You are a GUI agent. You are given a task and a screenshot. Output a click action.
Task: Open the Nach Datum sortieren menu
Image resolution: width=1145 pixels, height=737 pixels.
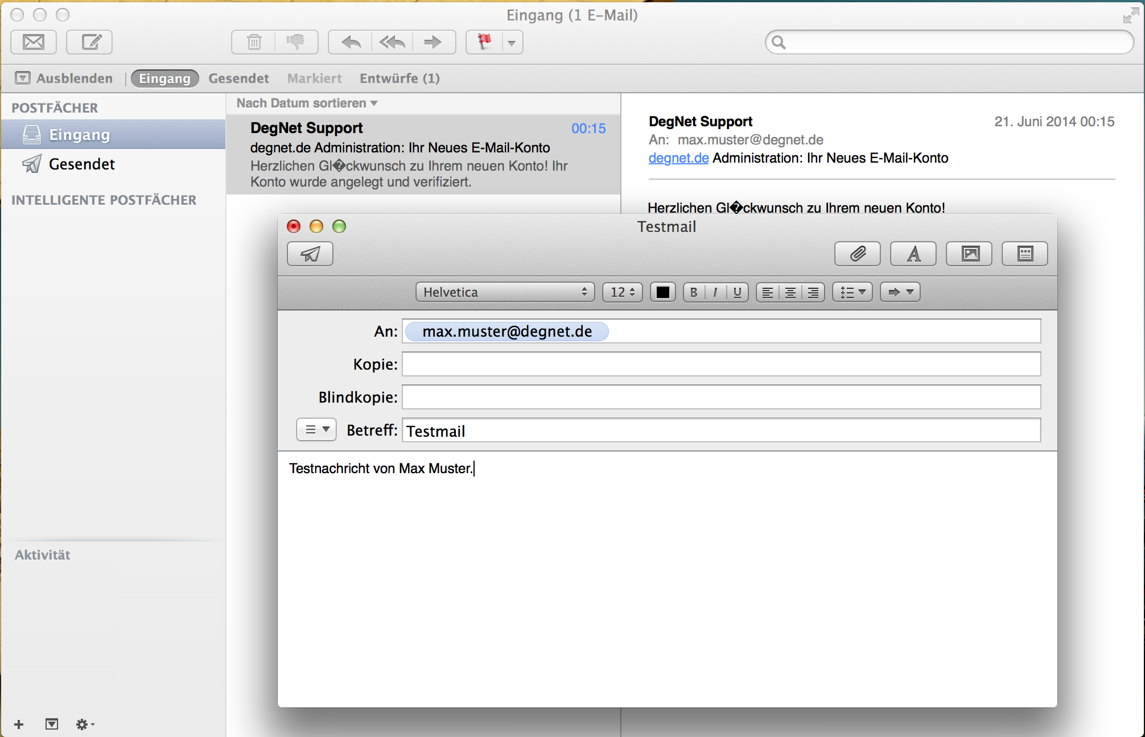coord(307,103)
